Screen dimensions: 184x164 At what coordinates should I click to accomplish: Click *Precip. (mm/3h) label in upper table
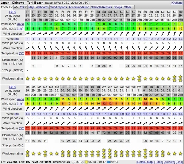12,70
